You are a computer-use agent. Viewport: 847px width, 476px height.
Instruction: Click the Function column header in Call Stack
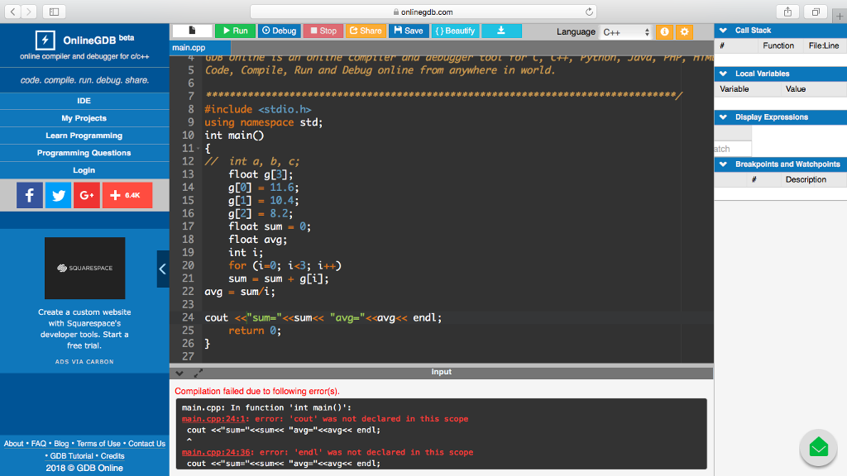pyautogui.click(x=778, y=46)
